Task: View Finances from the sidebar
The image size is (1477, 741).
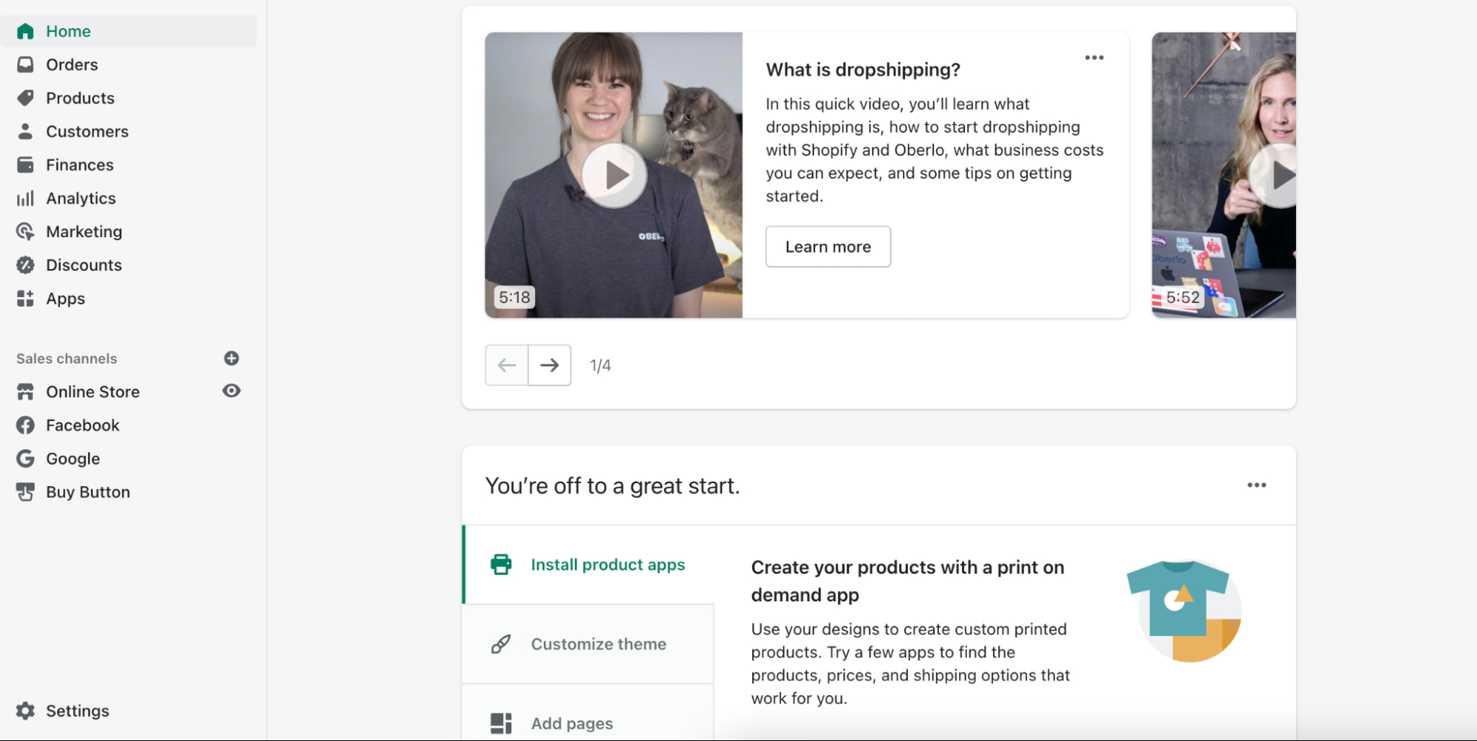Action: 79,165
